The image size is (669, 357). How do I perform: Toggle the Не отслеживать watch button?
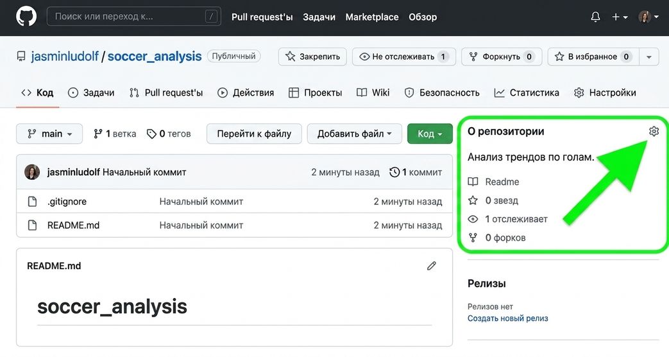point(403,57)
